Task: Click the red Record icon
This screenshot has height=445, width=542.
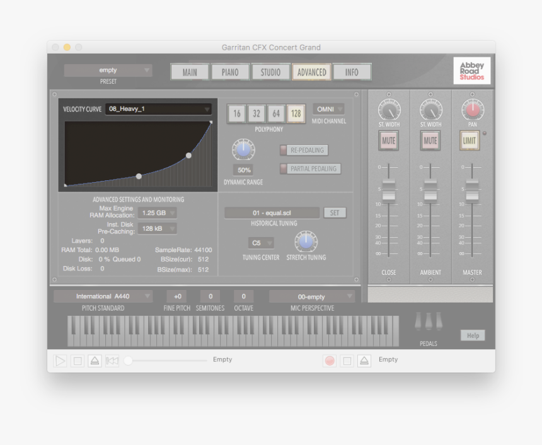Action: point(330,360)
